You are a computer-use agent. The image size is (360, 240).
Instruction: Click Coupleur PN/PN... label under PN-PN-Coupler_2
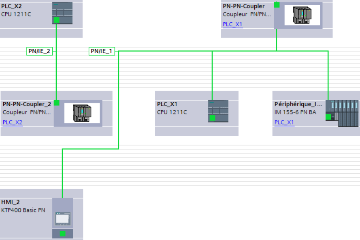tap(27, 112)
